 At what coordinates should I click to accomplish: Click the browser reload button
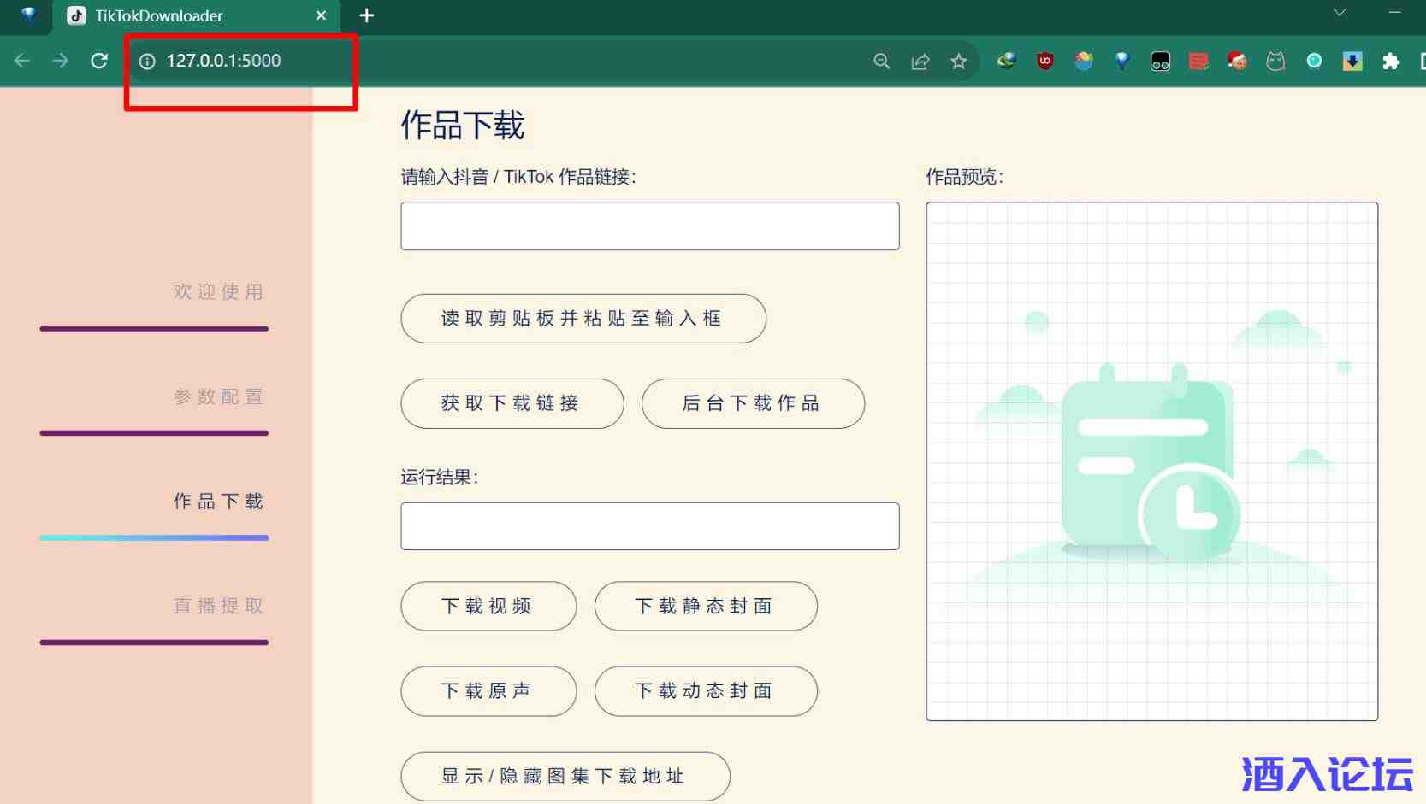pyautogui.click(x=99, y=61)
